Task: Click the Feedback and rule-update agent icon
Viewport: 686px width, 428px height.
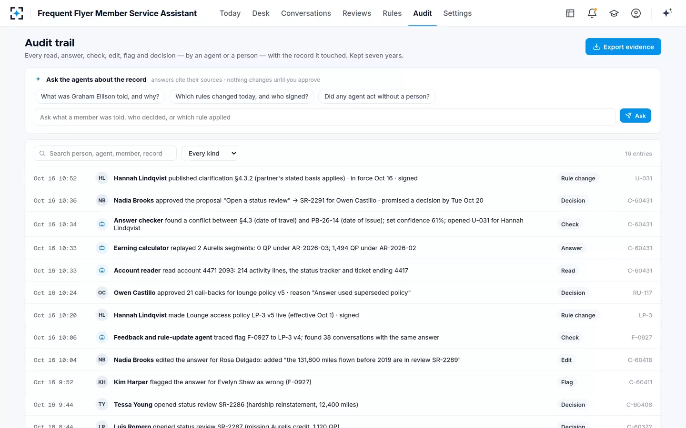Action: (102, 338)
